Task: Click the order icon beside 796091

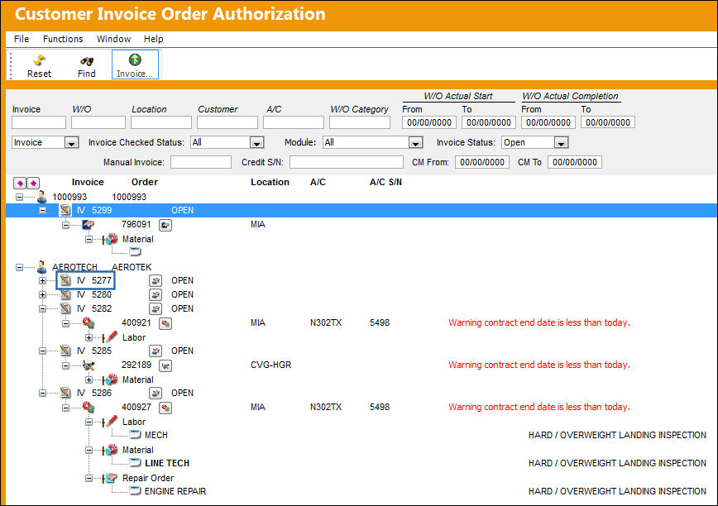Action: (88, 224)
